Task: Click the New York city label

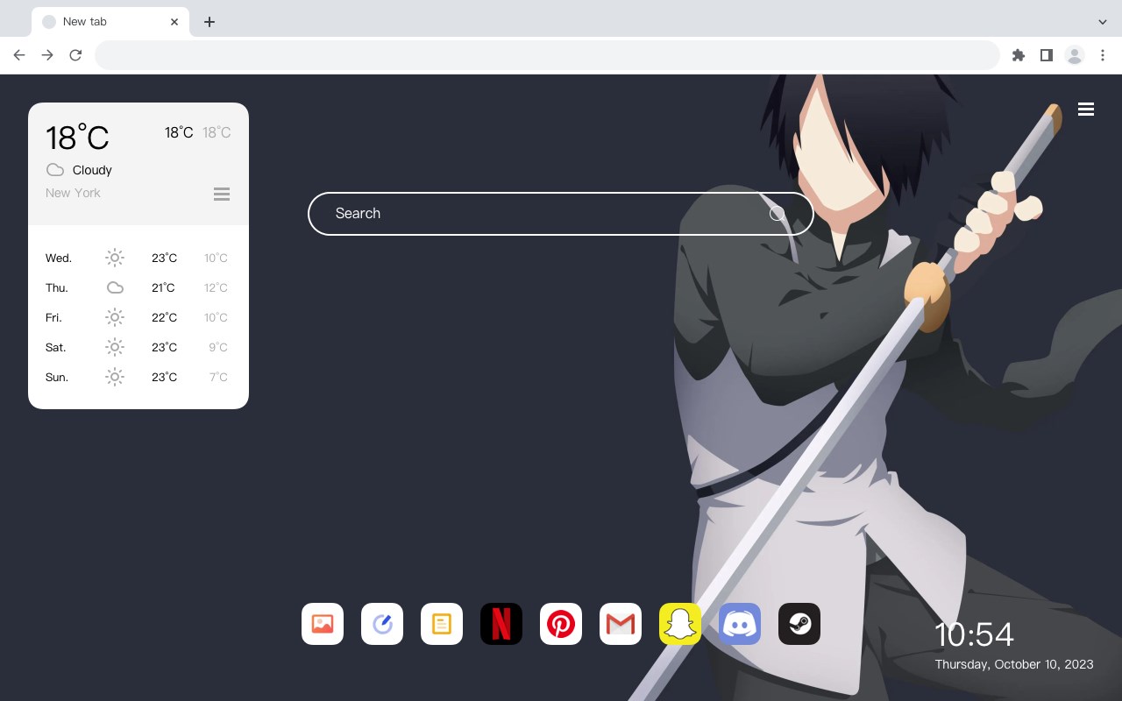Action: 73,193
